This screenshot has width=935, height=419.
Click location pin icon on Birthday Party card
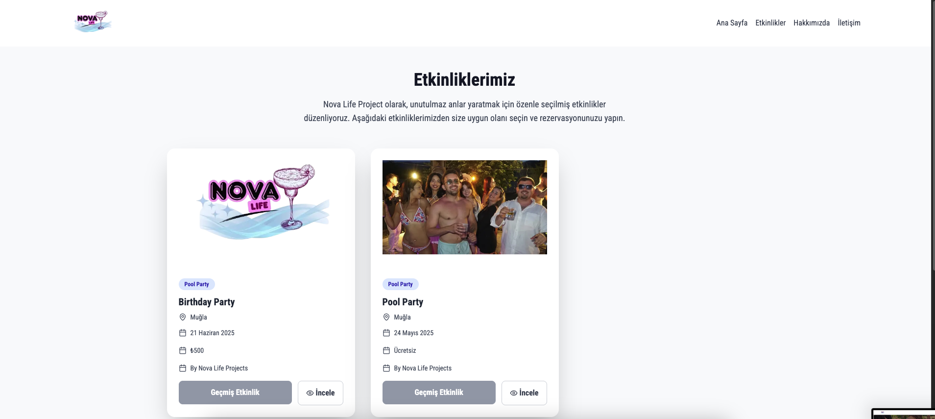[x=183, y=317]
